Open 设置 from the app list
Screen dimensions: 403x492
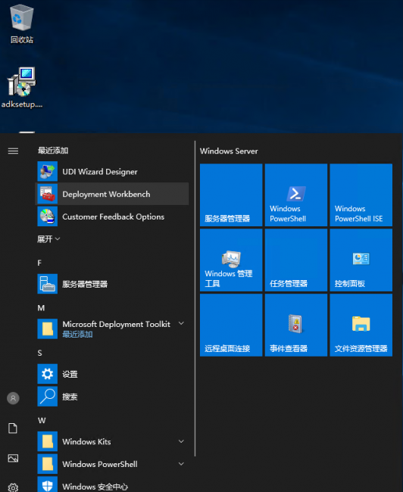tap(112, 374)
